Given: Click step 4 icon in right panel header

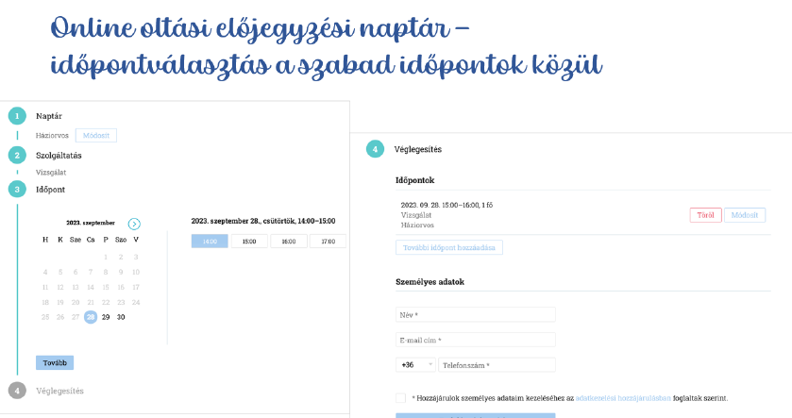Looking at the screenshot, I should [376, 149].
